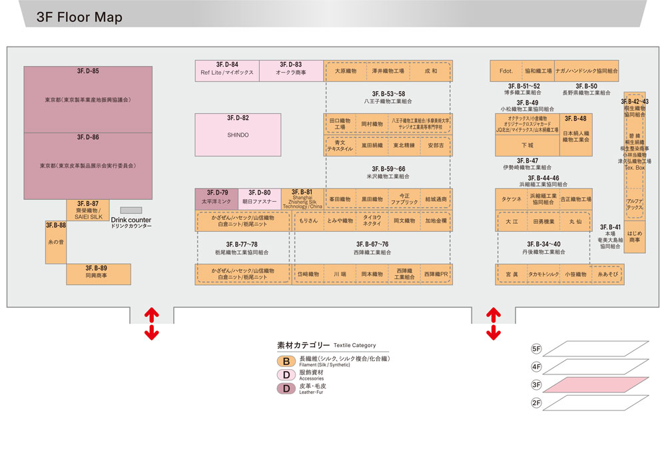Click the 成和 booth

(x=431, y=71)
